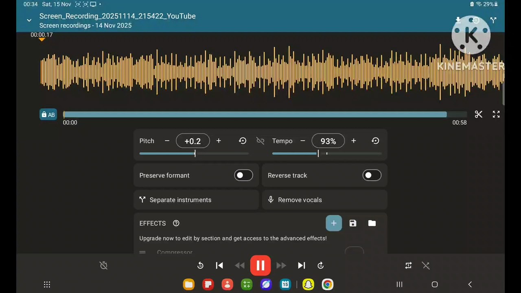Viewport: 521px width, 293px height.
Task: Open the scissors trim tool
Action: pyautogui.click(x=478, y=114)
